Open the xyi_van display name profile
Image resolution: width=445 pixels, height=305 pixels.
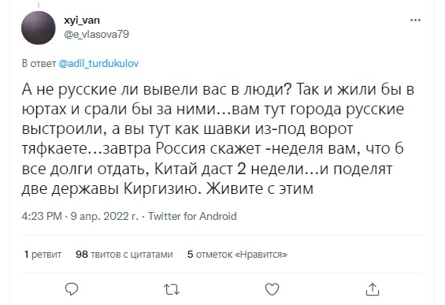[82, 20]
